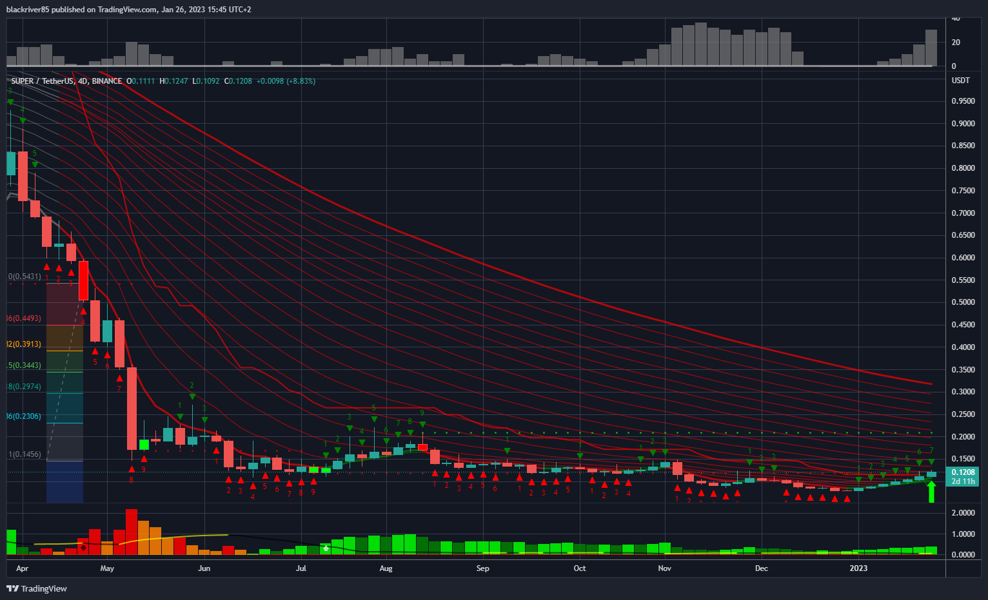The width and height of the screenshot is (988, 600).
Task: Click the USDT currency label on price axis
Action: point(961,81)
